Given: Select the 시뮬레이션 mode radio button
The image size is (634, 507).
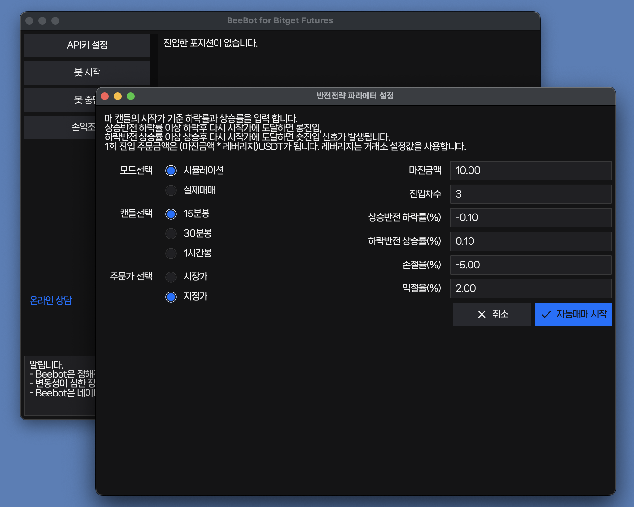Looking at the screenshot, I should click(171, 171).
